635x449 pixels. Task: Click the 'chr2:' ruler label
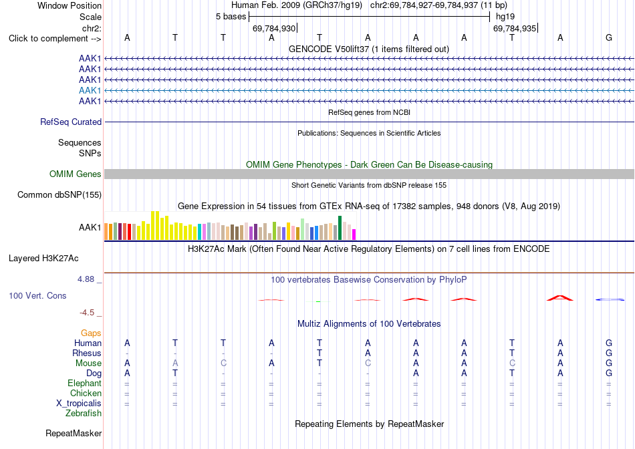coord(92,28)
